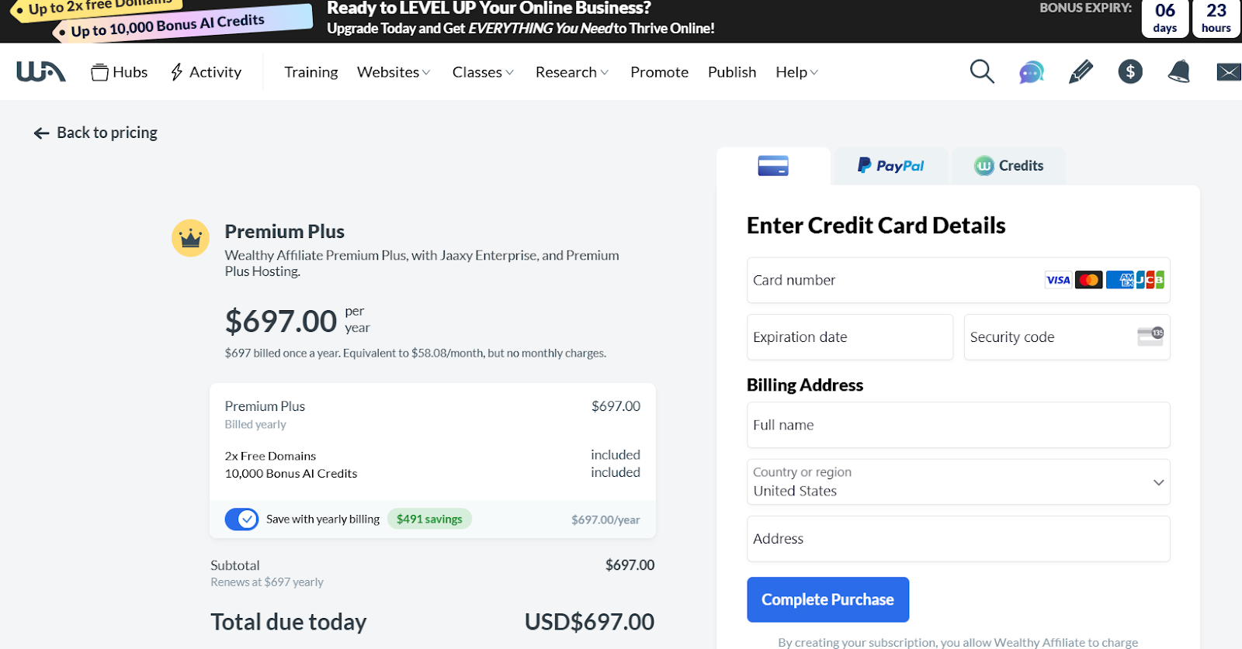This screenshot has height=649, width=1242.
Task: Open the Hubs menu item
Action: point(120,72)
